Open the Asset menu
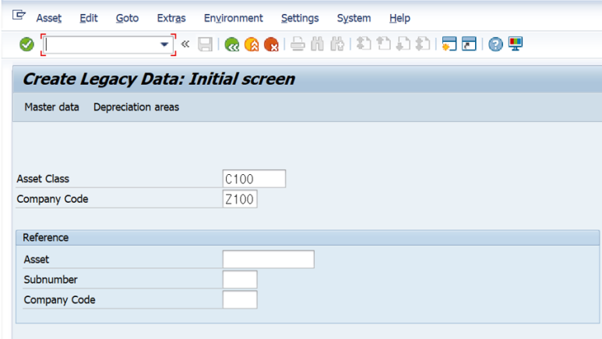This screenshot has height=339, width=602. coord(49,18)
